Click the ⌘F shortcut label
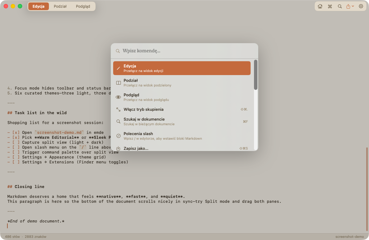The height and width of the screenshot is (240, 369). (x=245, y=122)
